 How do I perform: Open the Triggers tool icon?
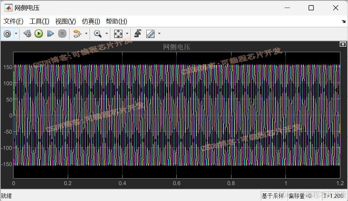(x=138, y=33)
